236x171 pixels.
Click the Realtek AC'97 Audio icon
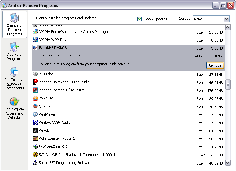point(35,123)
